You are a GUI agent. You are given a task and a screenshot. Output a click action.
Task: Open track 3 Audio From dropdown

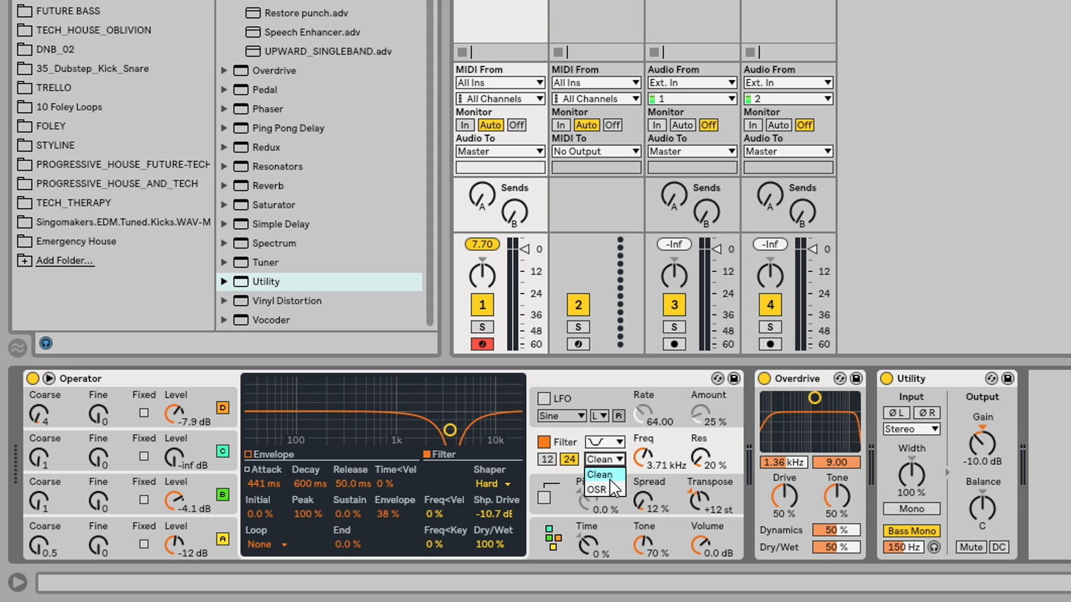tap(692, 82)
